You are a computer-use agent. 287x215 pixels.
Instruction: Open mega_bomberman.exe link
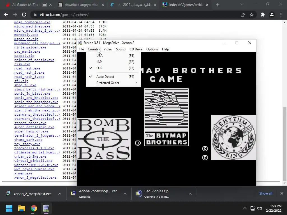(32, 22)
